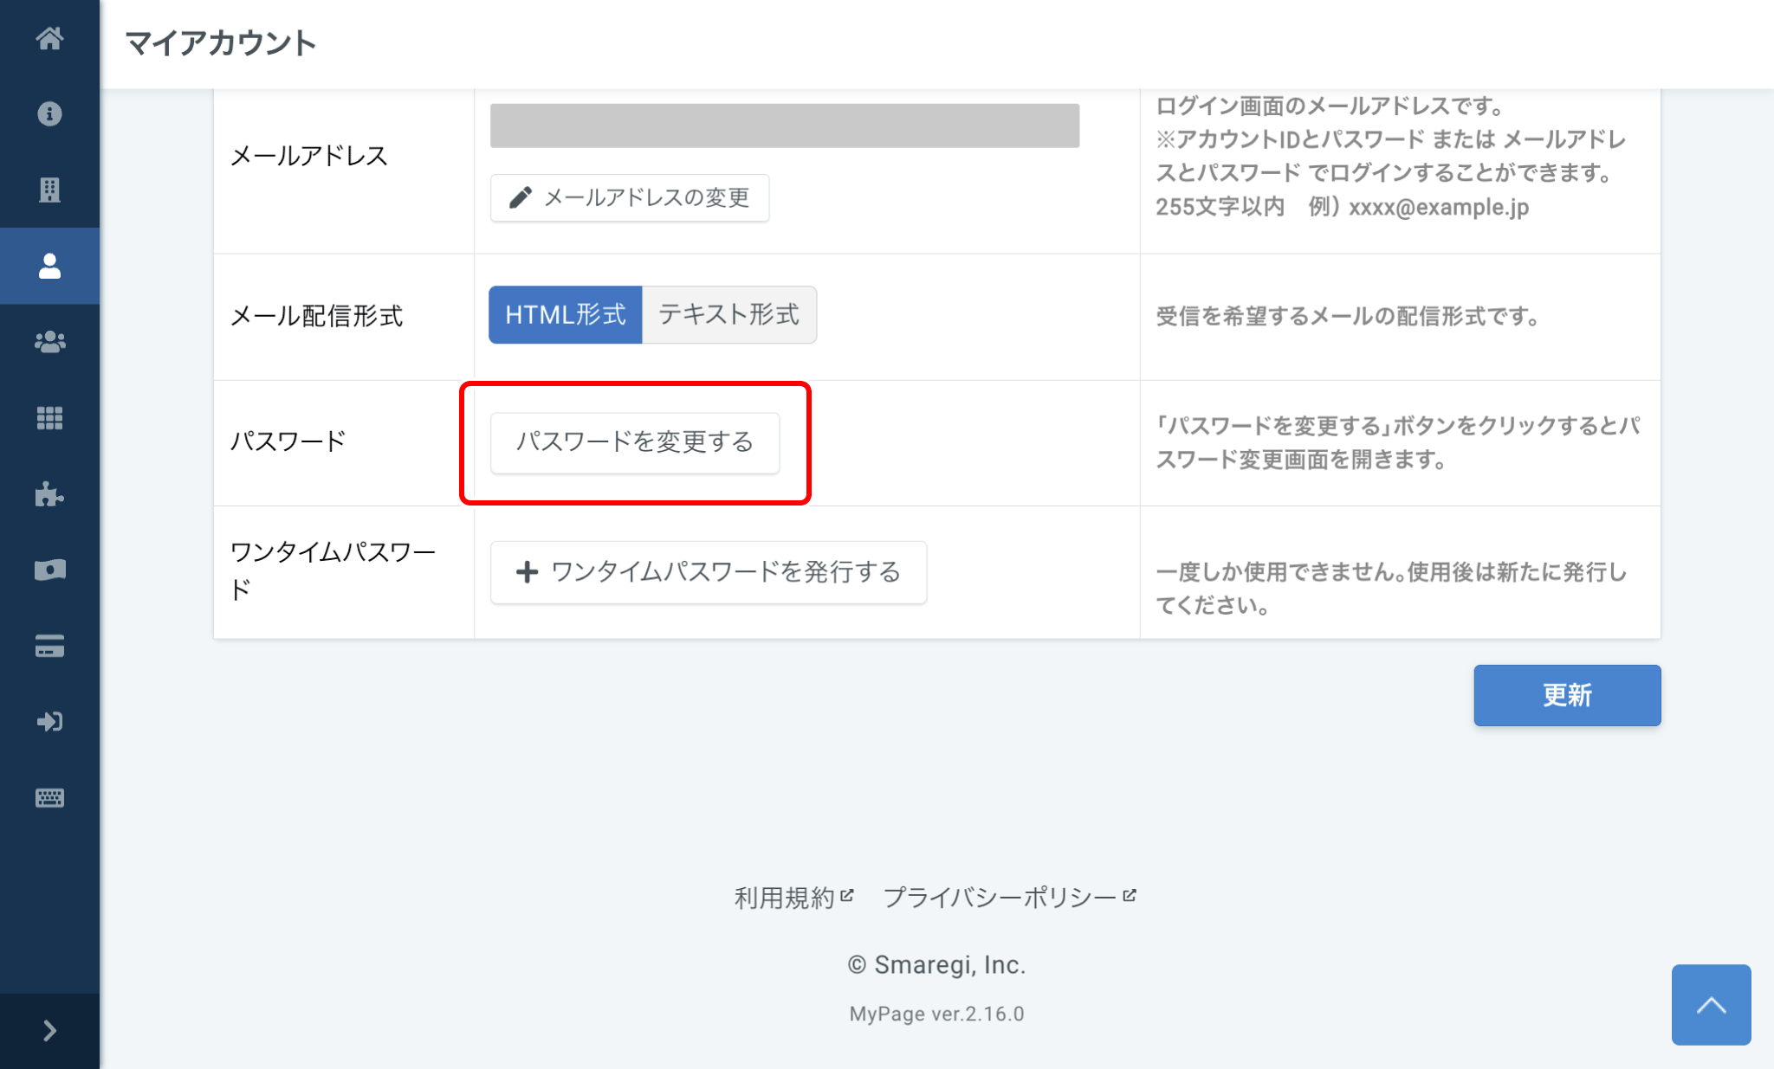Select the single user account icon
The width and height of the screenshot is (1774, 1069).
(49, 266)
